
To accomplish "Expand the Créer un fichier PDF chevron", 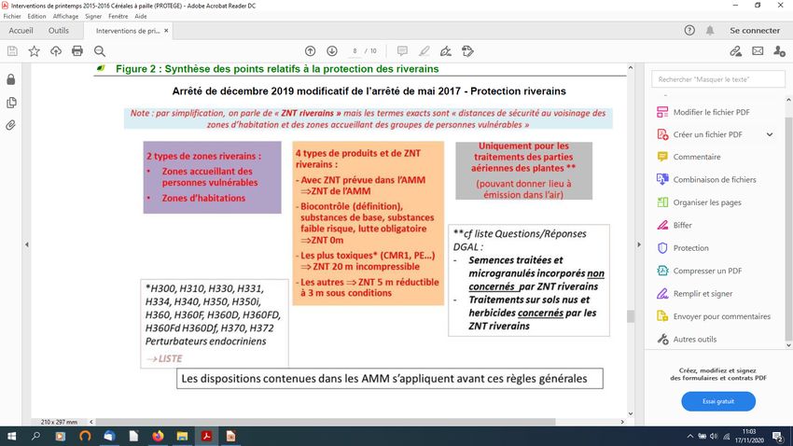I will (x=770, y=134).
